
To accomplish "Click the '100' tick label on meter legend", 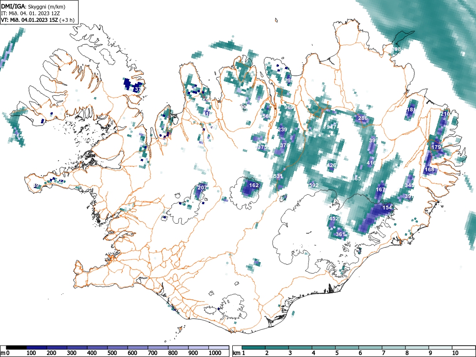I will (31, 353).
